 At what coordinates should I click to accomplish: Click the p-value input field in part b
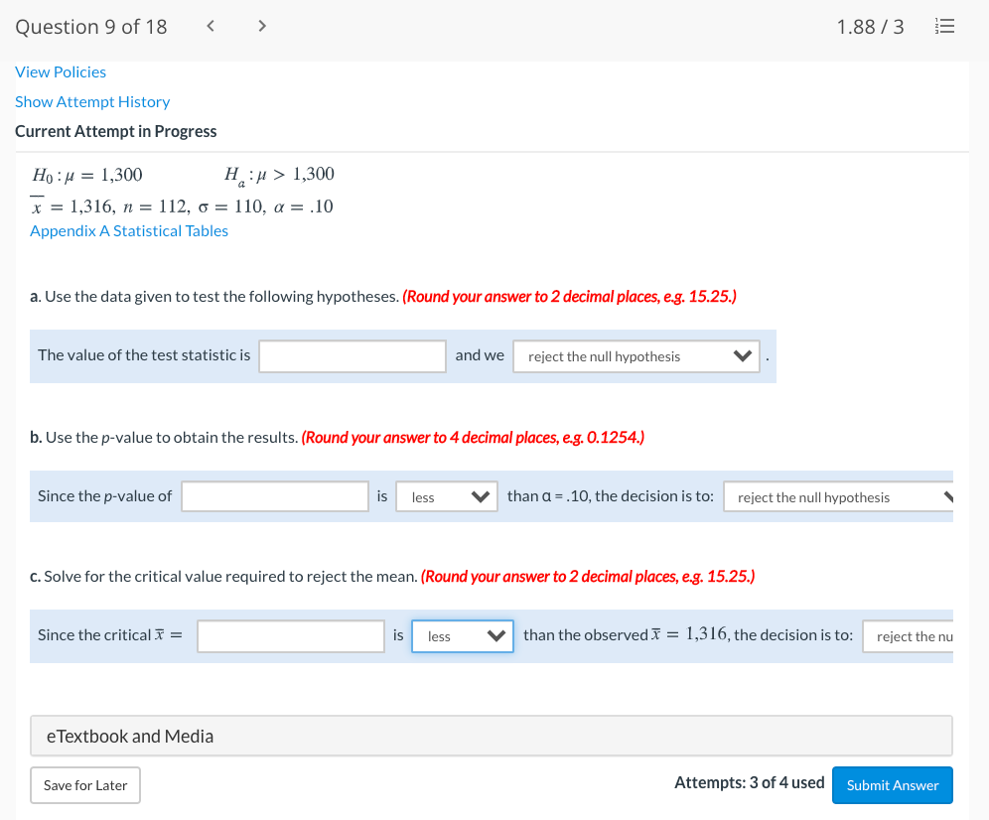tap(274, 495)
